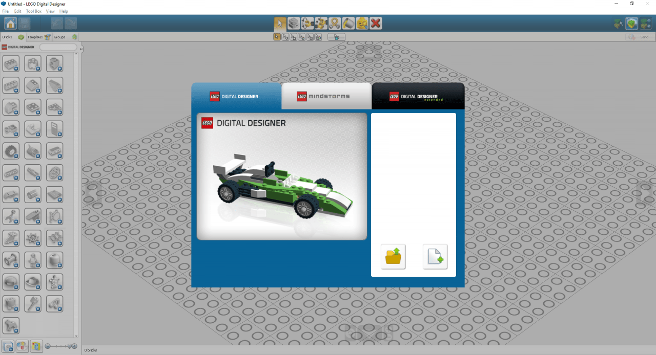The image size is (656, 355).
Task: Toggle the filter bricks by color button
Action: [x=22, y=346]
